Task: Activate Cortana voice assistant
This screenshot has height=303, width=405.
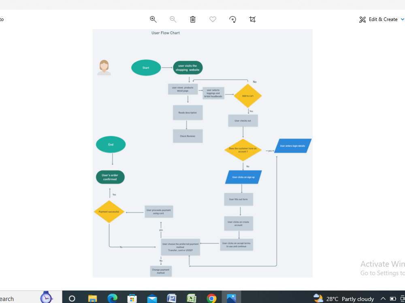Action: [x=72, y=299]
